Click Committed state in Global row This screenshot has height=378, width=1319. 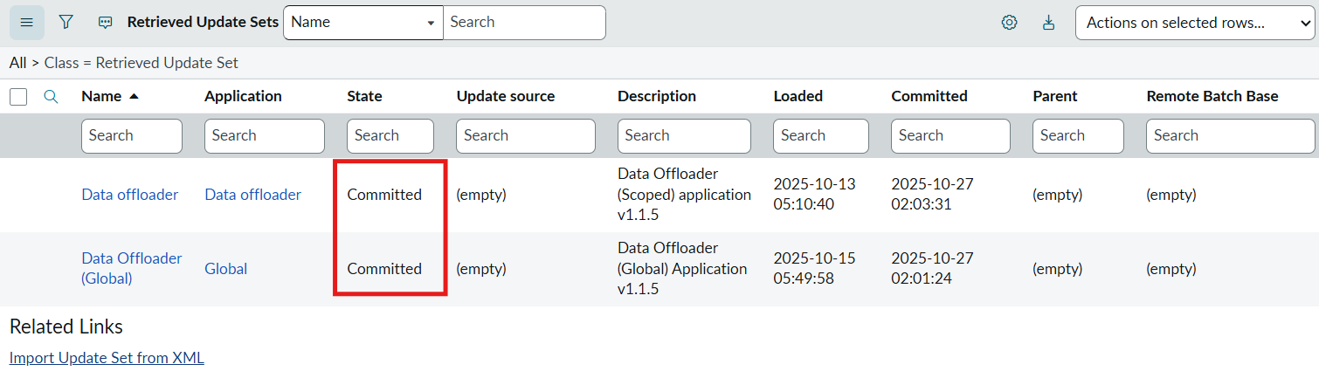click(x=384, y=269)
